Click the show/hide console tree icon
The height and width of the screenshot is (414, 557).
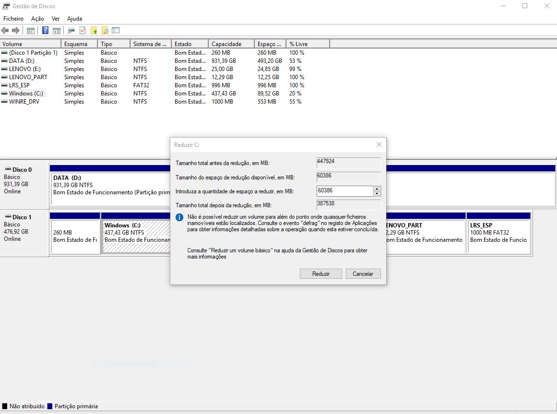[x=31, y=31]
